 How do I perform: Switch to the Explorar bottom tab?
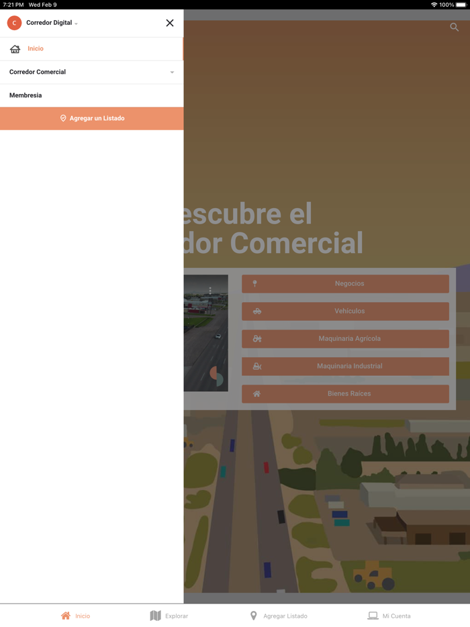169,616
